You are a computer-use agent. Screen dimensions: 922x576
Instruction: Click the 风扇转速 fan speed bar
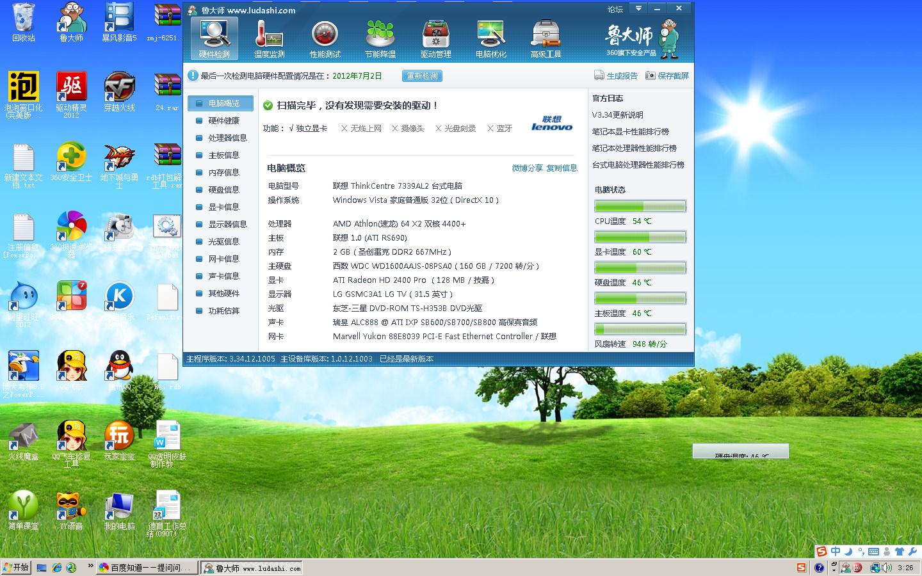[640, 329]
